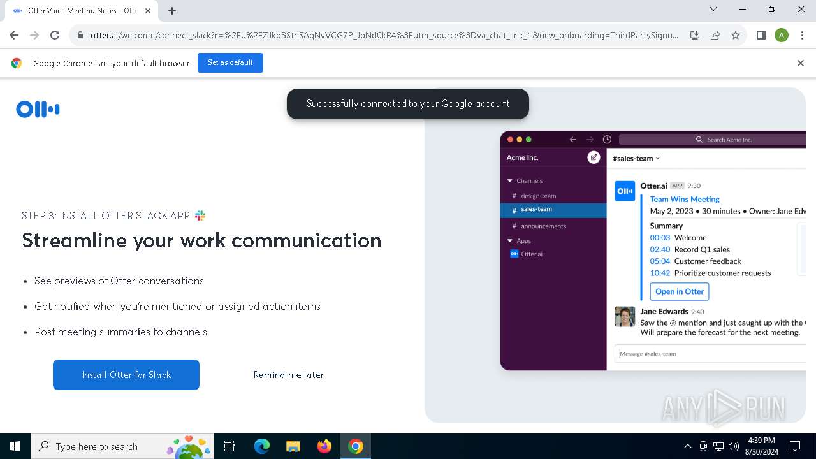Screen dimensions: 816x459
Task: Click the STEP 3: INSTALL OTTER SLACK APP label
Action: (106, 215)
